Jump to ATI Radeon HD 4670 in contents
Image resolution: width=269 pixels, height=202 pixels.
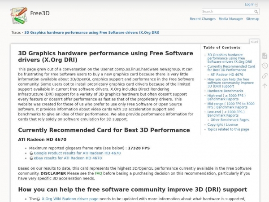[x=227, y=75]
